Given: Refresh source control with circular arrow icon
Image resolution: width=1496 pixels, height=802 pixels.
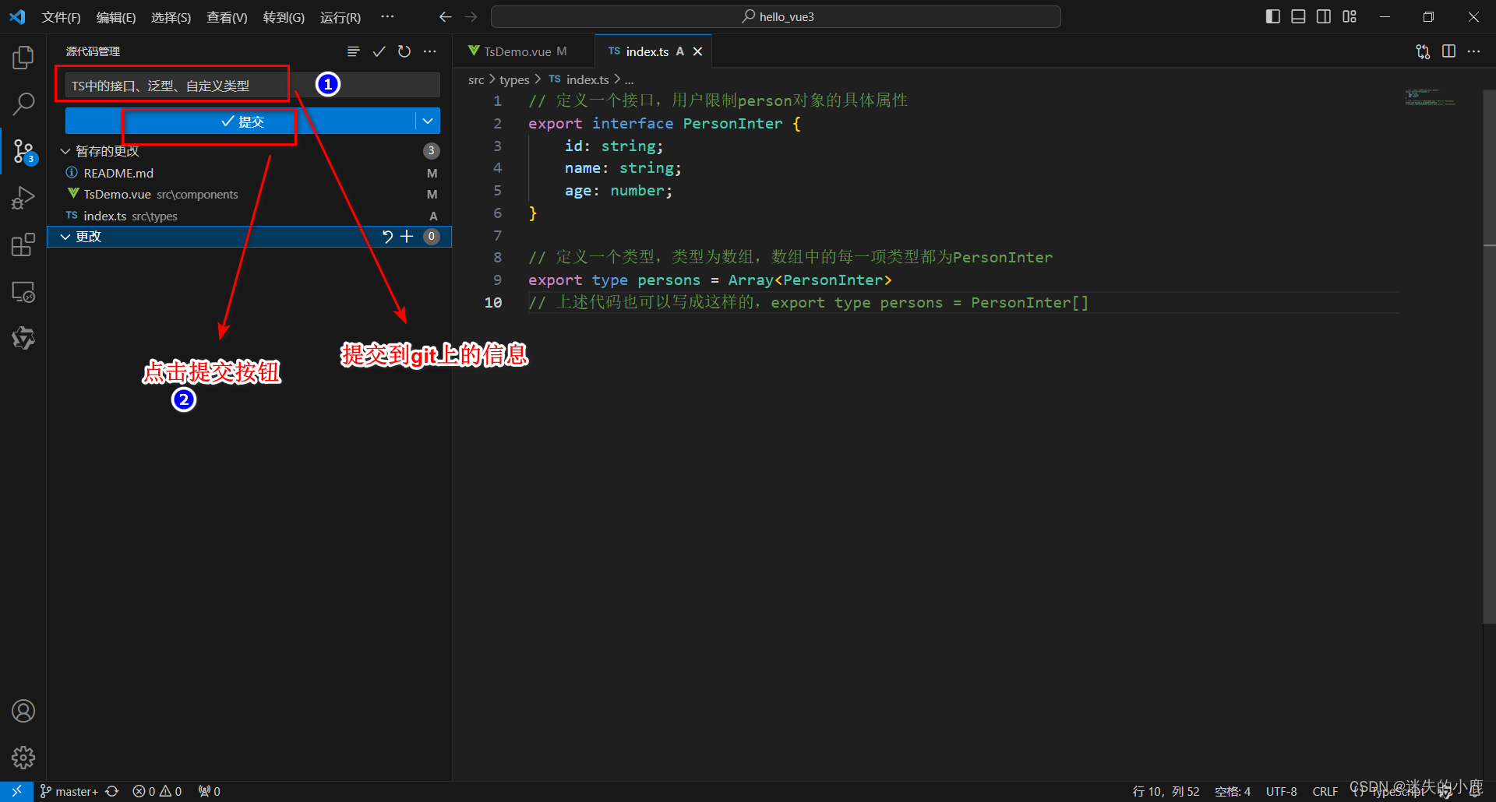Looking at the screenshot, I should (x=404, y=51).
